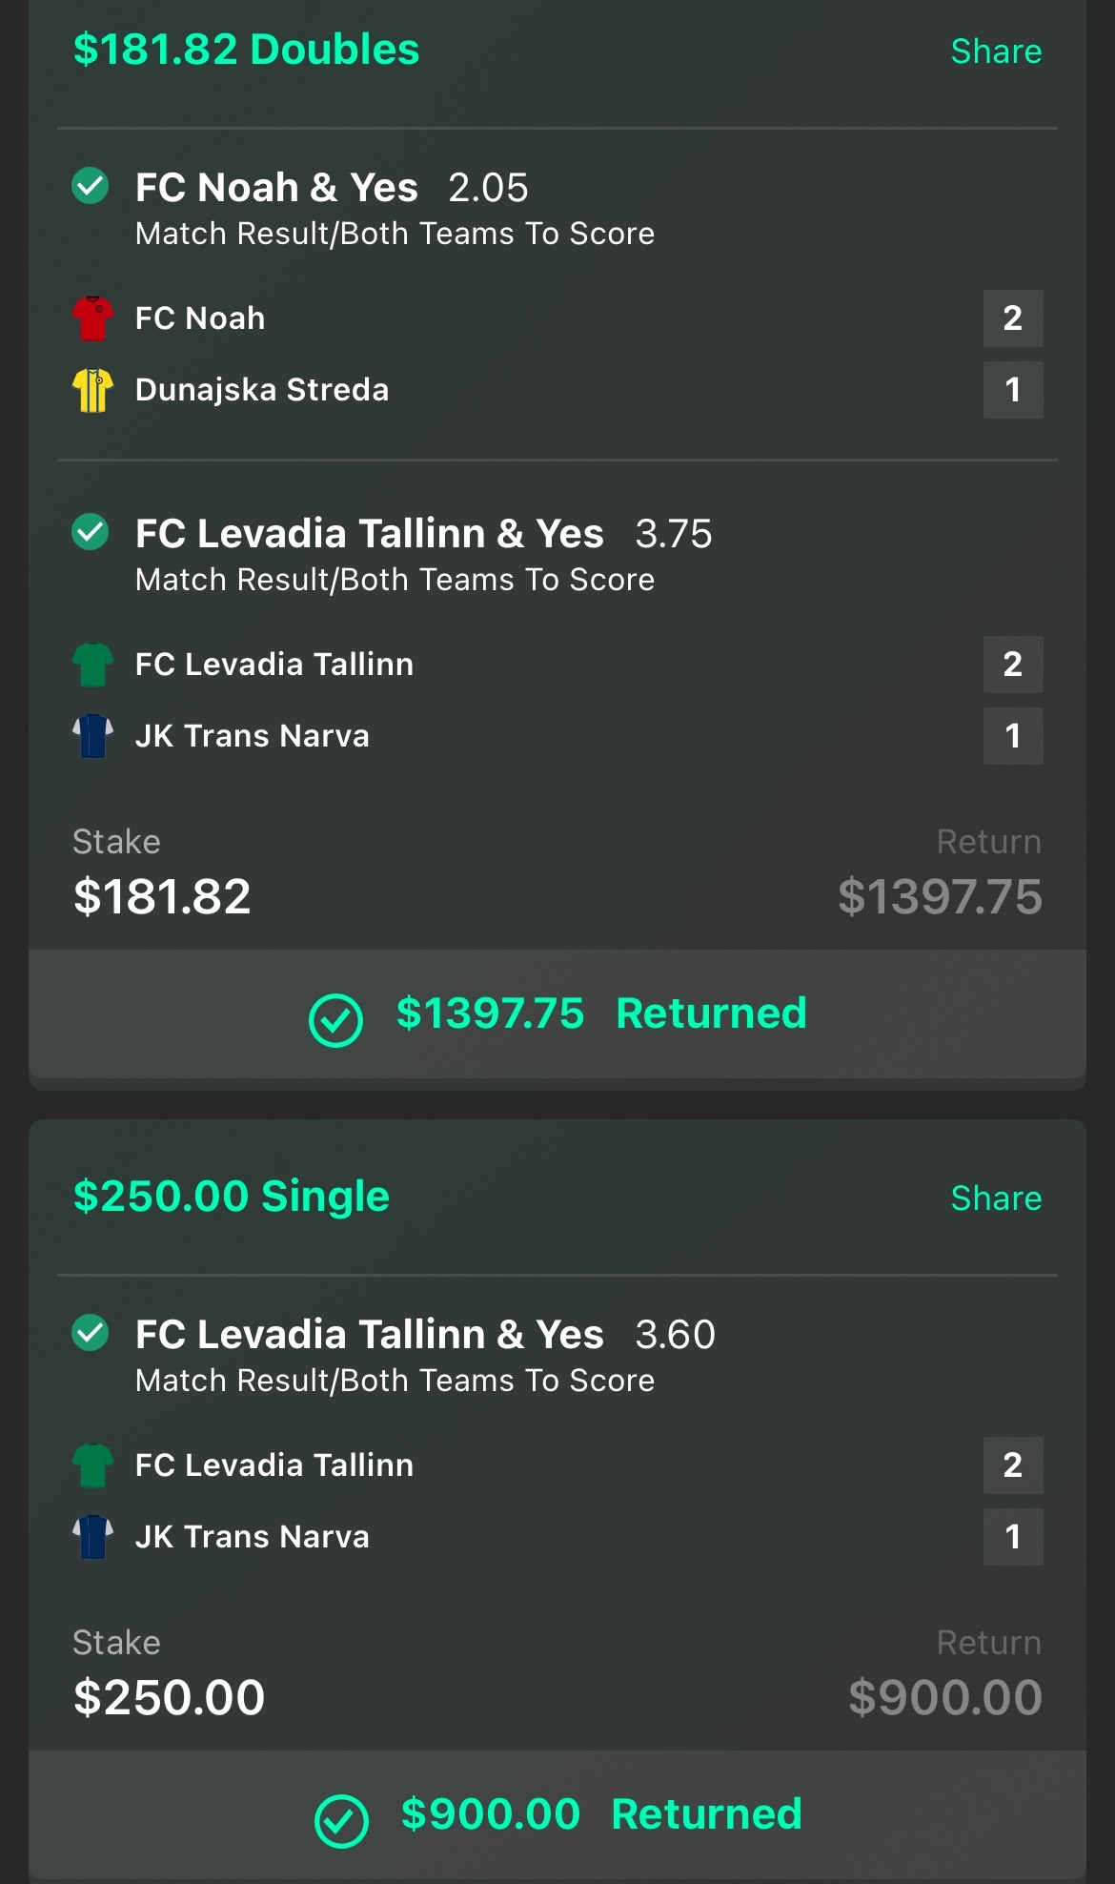Click the navy JK Trans Narva jersey in Doubles

92,736
